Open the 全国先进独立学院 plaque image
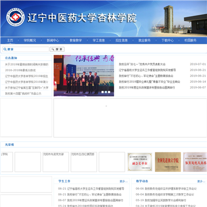The width and height of the screenshot is (207, 207). [168, 162]
